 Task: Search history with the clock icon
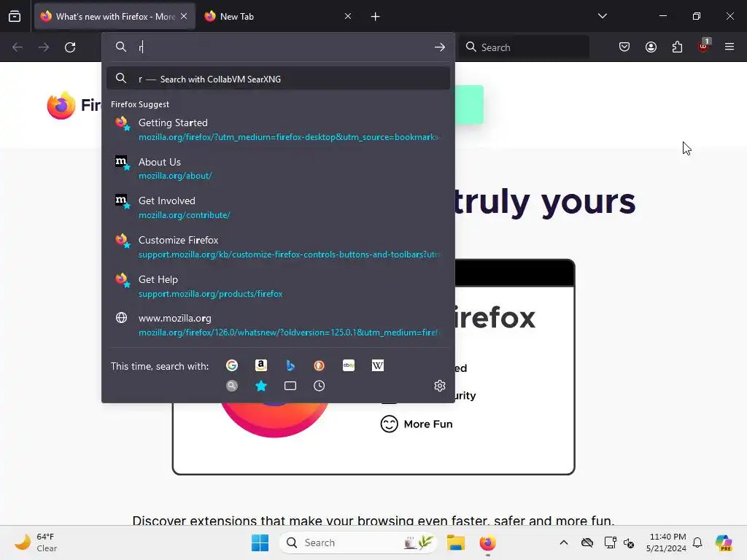320,386
